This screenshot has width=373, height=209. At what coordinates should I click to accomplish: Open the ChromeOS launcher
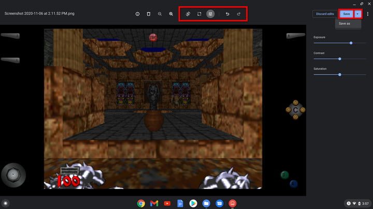click(x=6, y=203)
